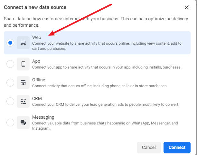Image resolution: width=197 pixels, height=155 pixels.
Task: Click the storefront icon for Offline
Action: coord(23,83)
